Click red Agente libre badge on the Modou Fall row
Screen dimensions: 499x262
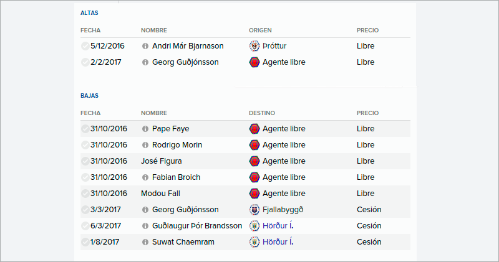coord(254,194)
